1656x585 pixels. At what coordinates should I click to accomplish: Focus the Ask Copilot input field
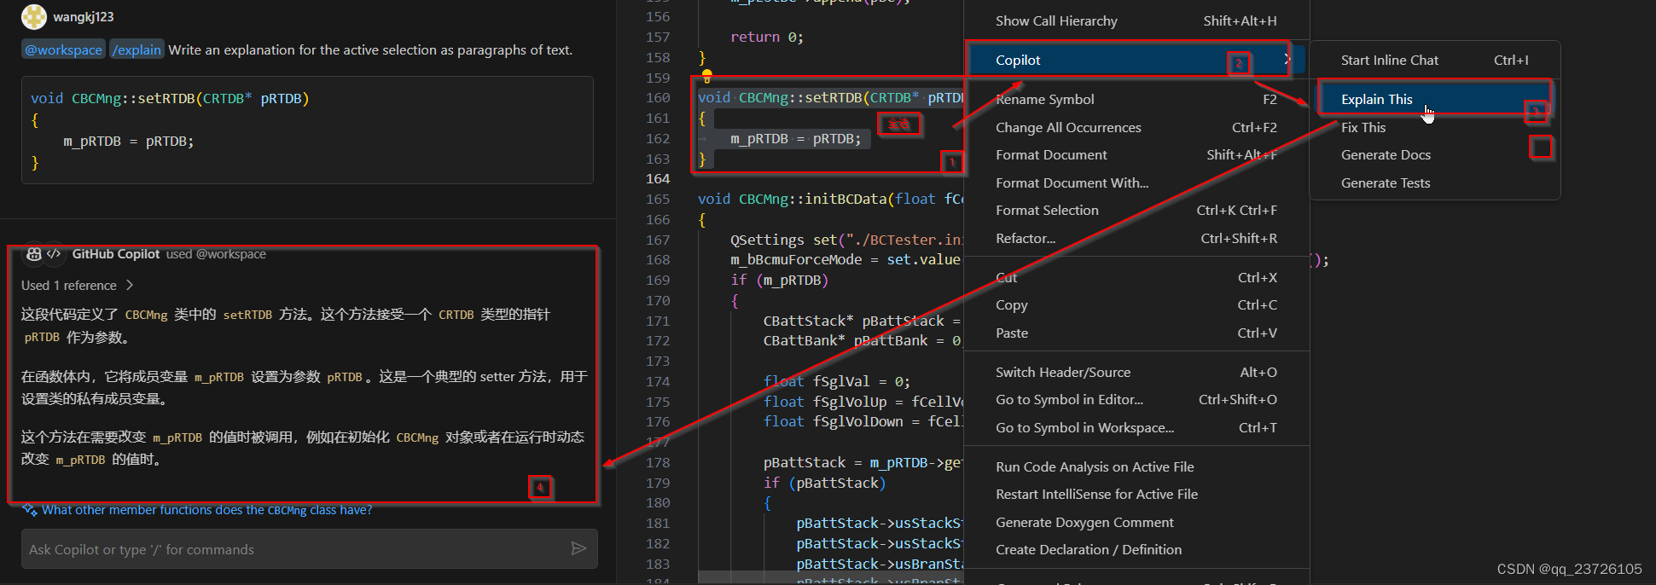(297, 549)
